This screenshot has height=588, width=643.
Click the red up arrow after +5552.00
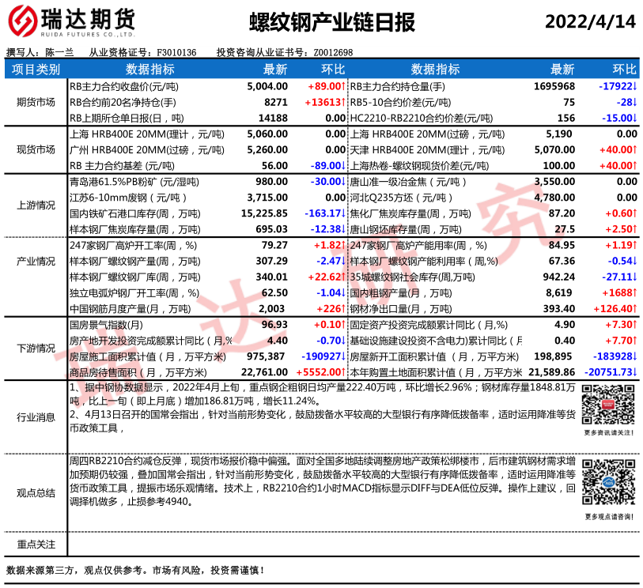pos(342,372)
